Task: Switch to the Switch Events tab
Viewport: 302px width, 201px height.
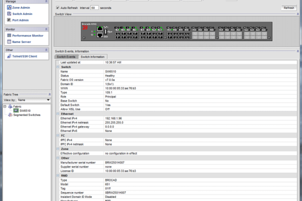Action: click(66, 57)
